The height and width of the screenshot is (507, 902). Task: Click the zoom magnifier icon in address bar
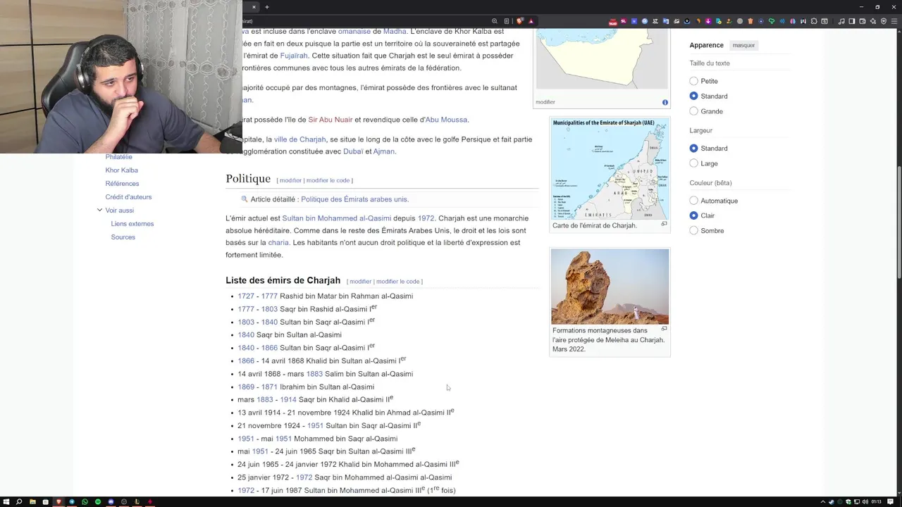click(495, 21)
